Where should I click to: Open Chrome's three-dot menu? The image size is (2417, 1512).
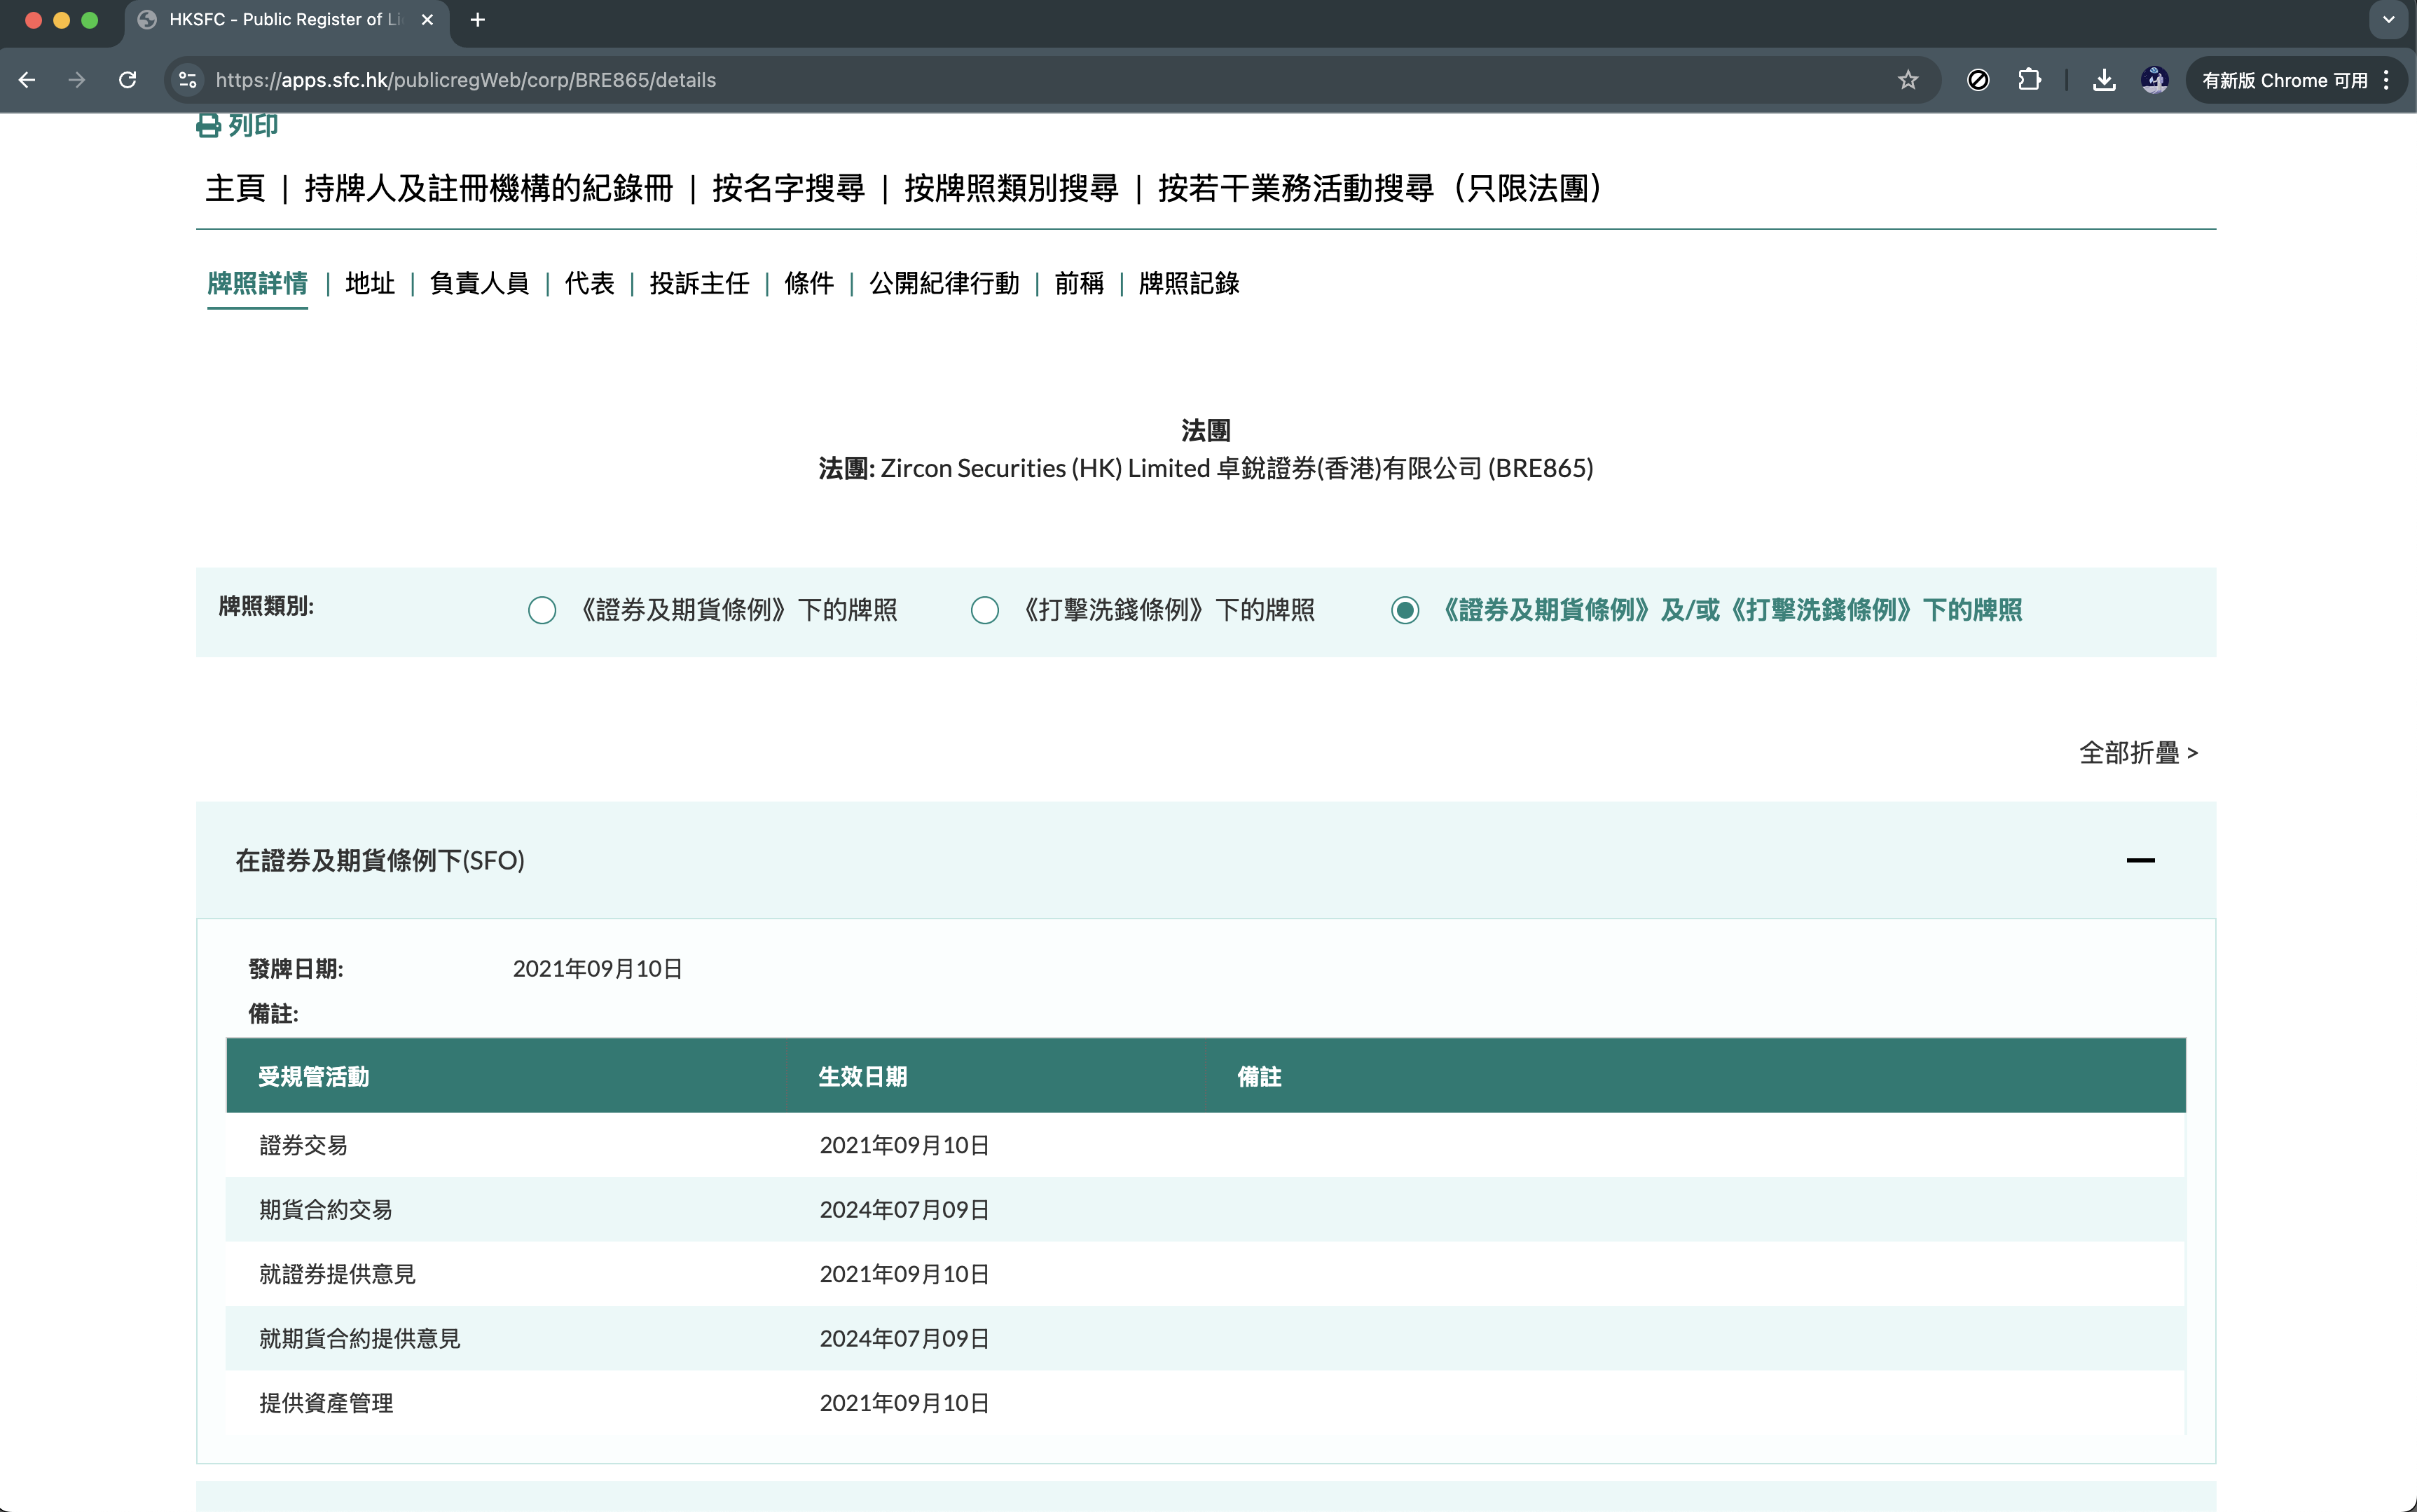(2387, 80)
